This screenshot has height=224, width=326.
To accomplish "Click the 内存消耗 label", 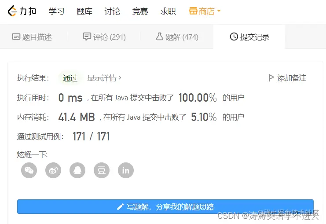I will point(33,117).
